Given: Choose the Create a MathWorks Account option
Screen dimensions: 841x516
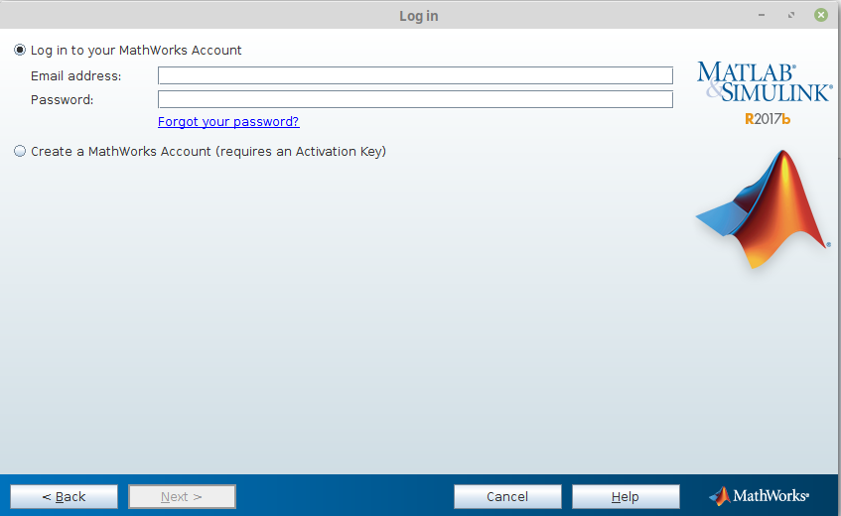Looking at the screenshot, I should (x=20, y=152).
